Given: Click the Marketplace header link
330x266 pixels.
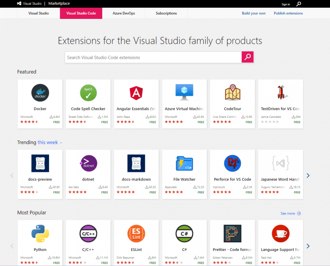Looking at the screenshot, I should click(x=59, y=3).
